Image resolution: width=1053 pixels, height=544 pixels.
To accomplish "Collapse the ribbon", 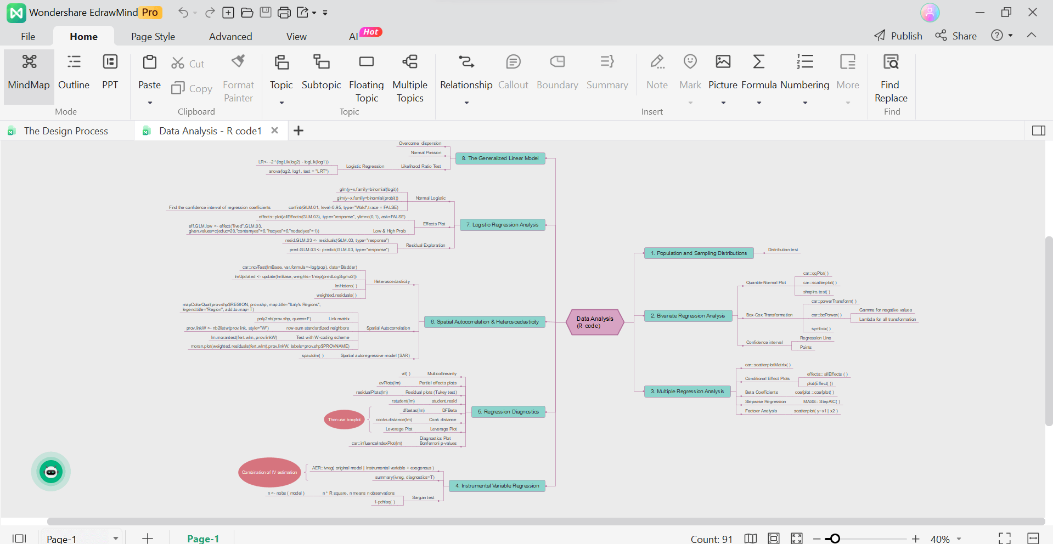I will [x=1032, y=35].
